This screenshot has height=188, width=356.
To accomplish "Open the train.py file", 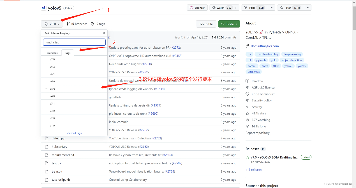I will tap(57, 171).
